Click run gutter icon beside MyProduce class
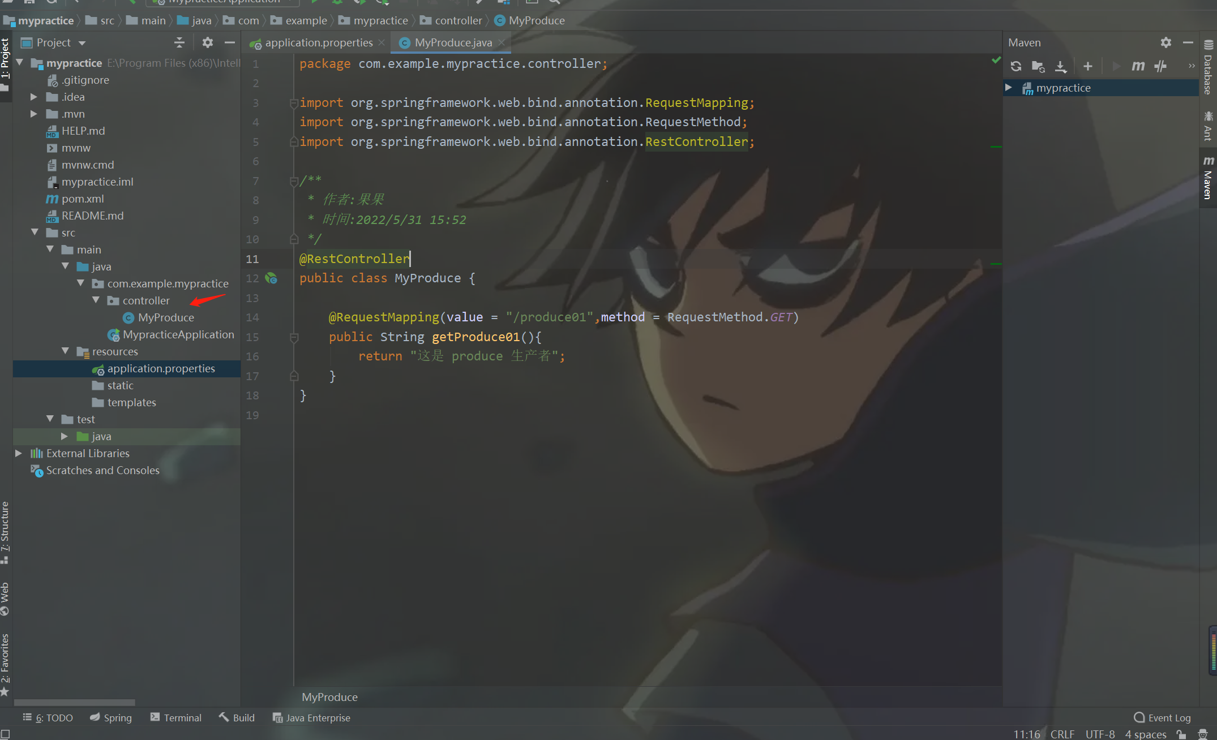This screenshot has height=740, width=1217. point(272,278)
